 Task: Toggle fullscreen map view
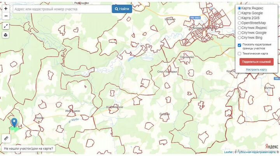click(6, 26)
